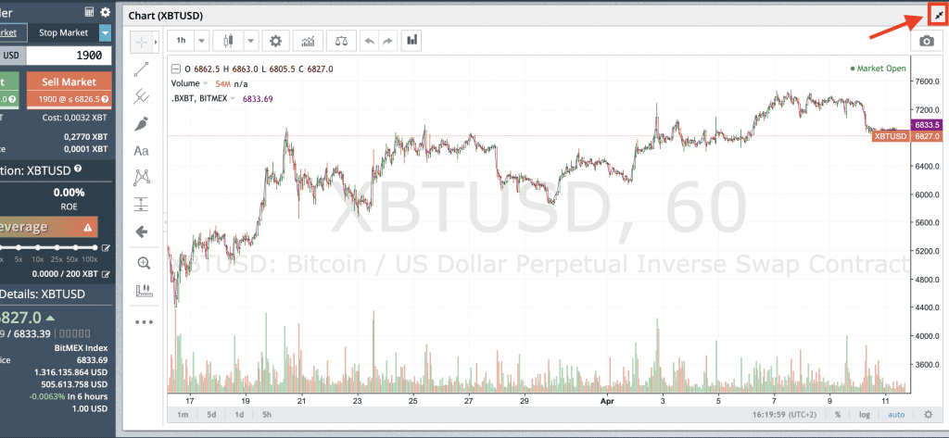Toggle percent scale on the chart
949x438 pixels.
837,415
